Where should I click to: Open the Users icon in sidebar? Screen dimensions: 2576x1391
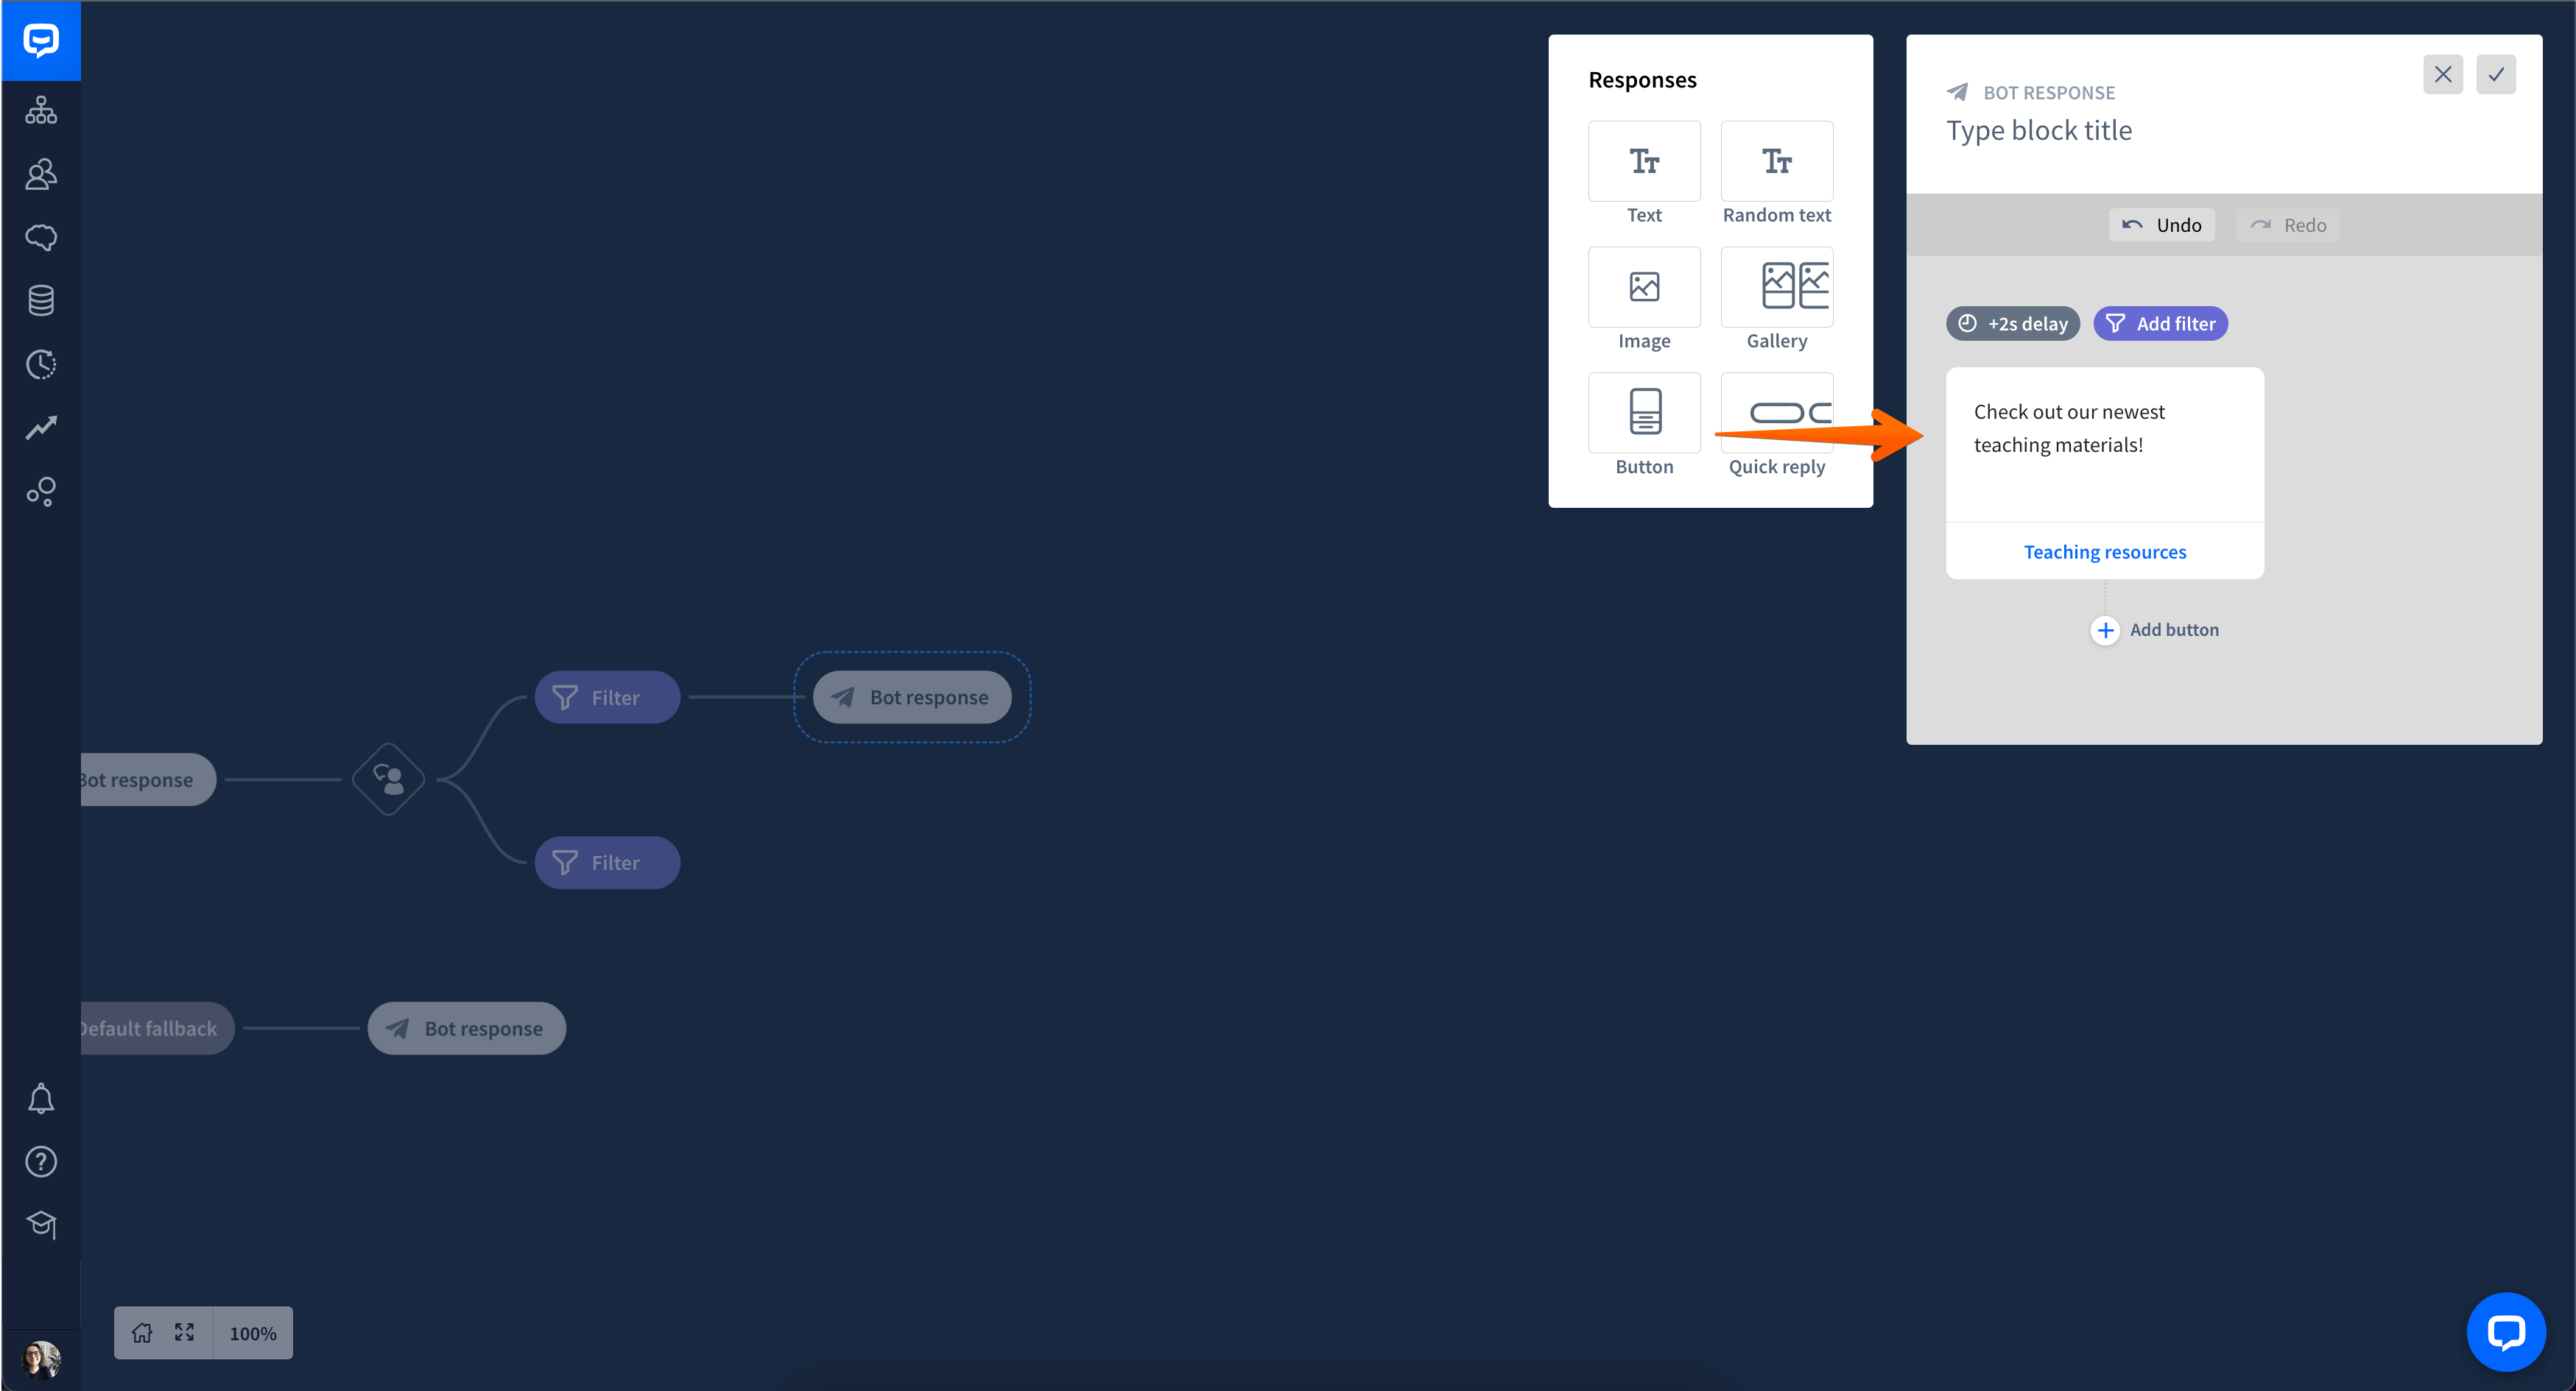[x=41, y=174]
